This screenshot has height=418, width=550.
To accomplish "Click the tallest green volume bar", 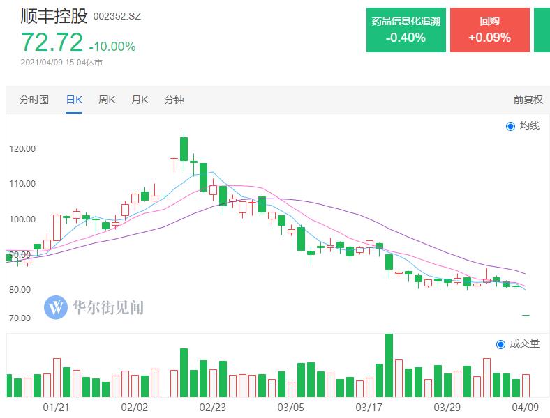I will 389,366.
